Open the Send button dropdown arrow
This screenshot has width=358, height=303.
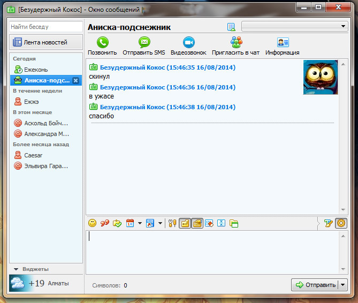pyautogui.click(x=342, y=285)
